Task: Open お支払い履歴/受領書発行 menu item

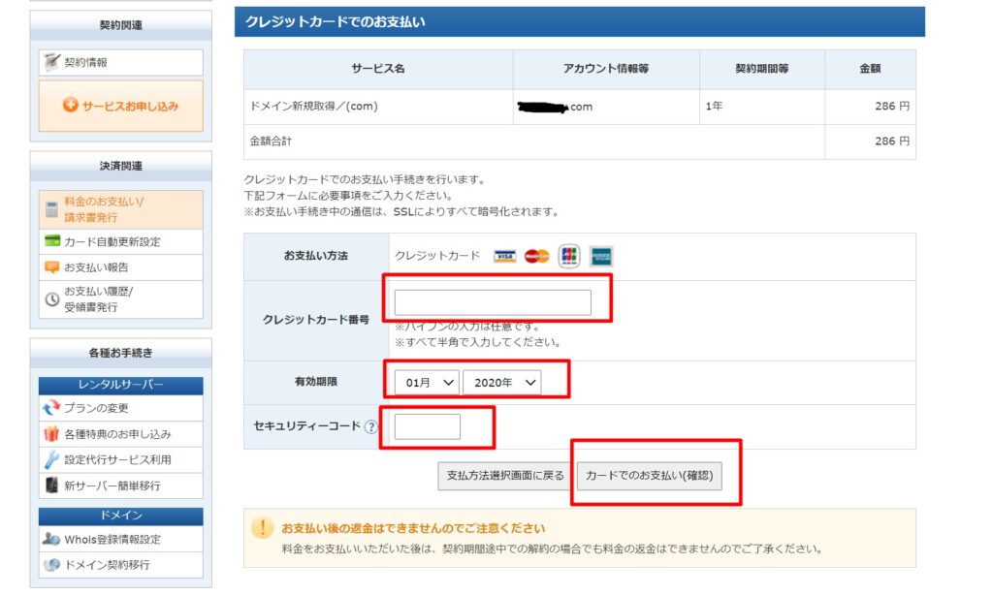Action: (121, 299)
